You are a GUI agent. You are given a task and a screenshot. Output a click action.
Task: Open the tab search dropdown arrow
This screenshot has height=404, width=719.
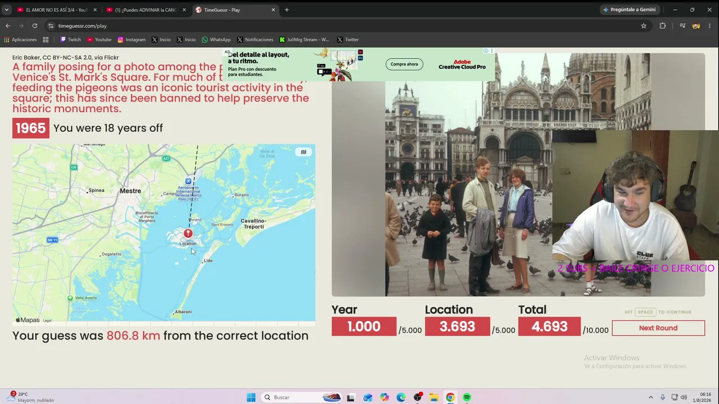(x=7, y=10)
